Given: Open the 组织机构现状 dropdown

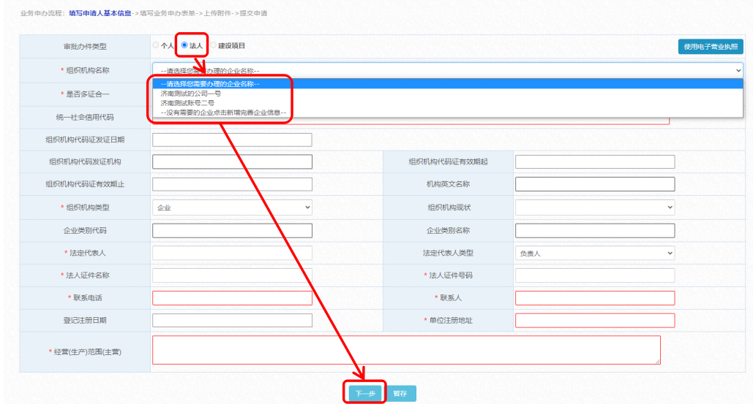Looking at the screenshot, I should point(595,207).
